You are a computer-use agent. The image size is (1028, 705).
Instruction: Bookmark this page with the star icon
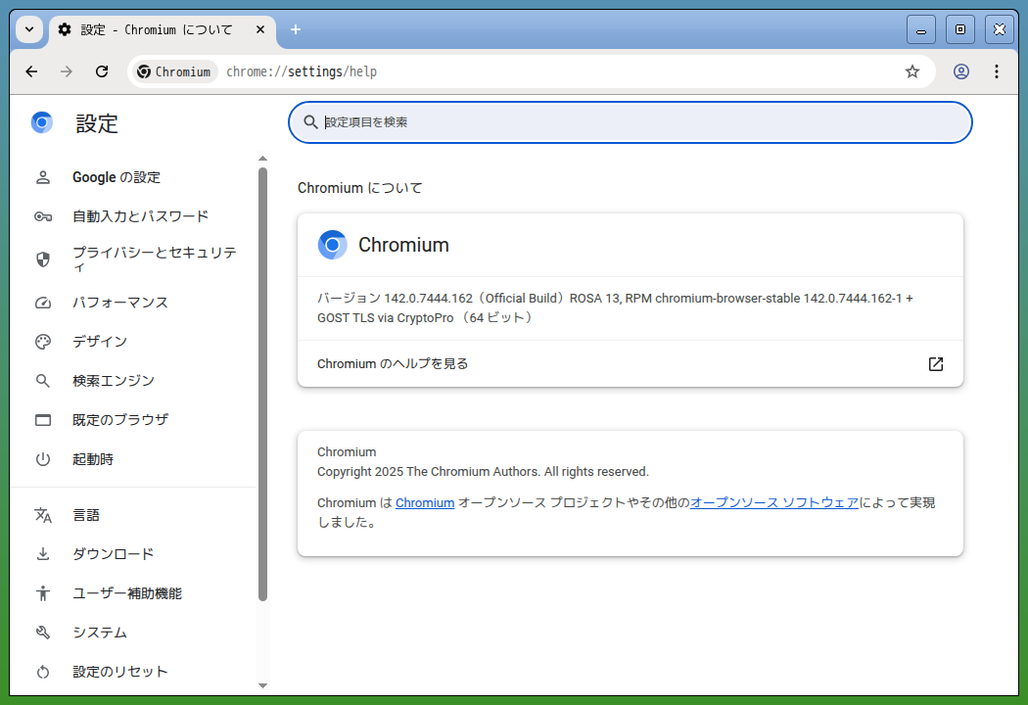[x=911, y=71]
